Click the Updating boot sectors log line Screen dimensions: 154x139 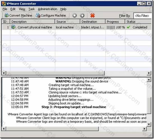[x=65, y=96]
